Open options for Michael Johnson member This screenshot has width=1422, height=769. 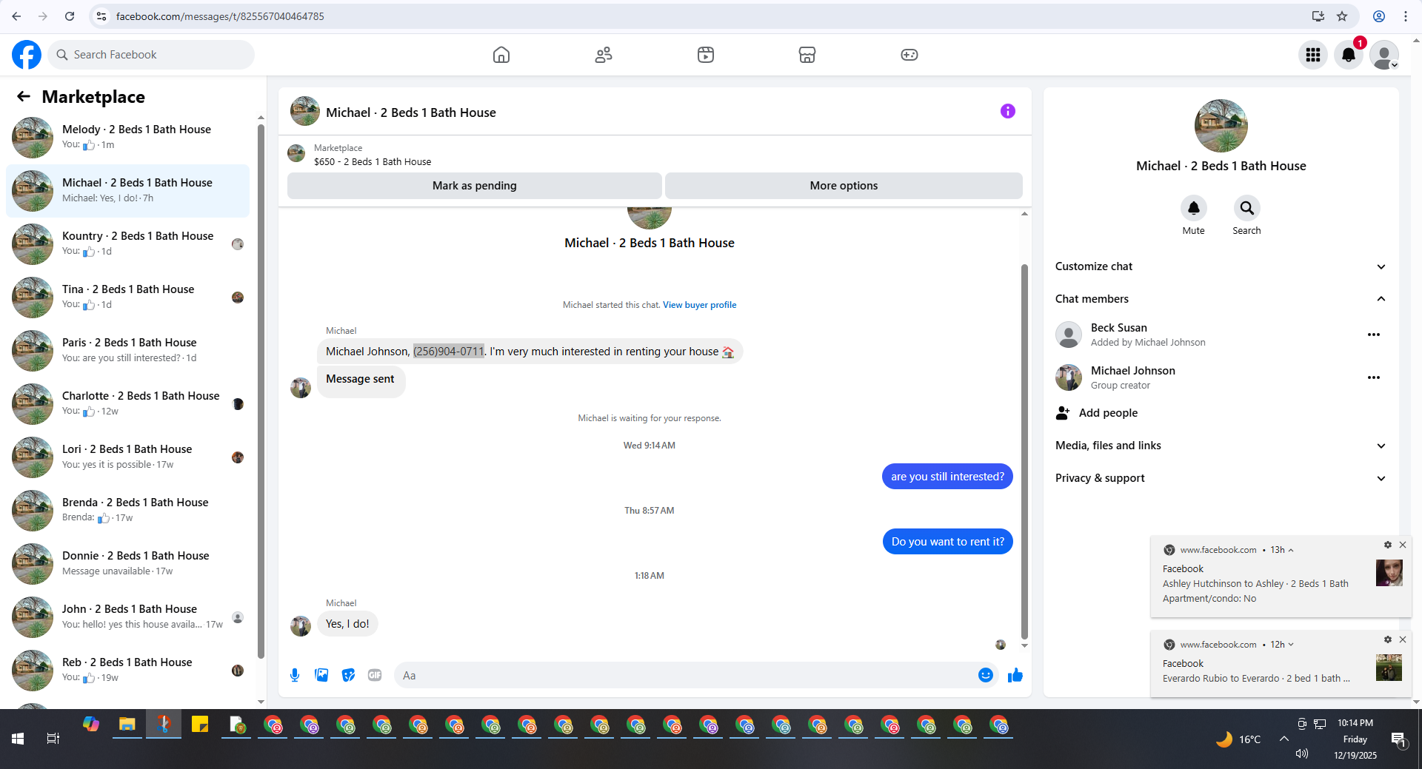point(1374,377)
